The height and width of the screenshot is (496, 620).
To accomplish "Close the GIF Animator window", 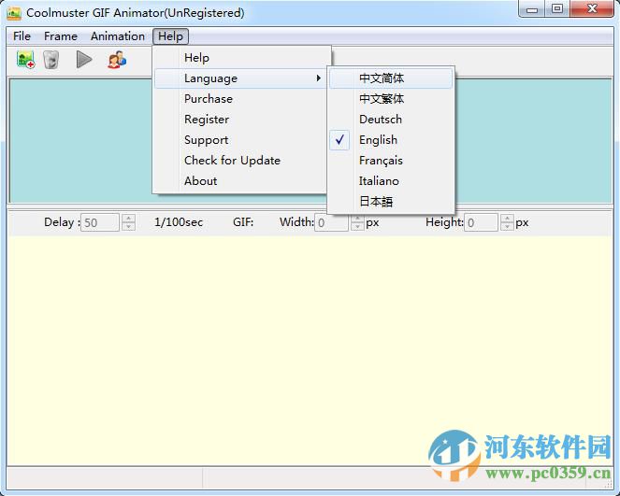I will (x=592, y=9).
